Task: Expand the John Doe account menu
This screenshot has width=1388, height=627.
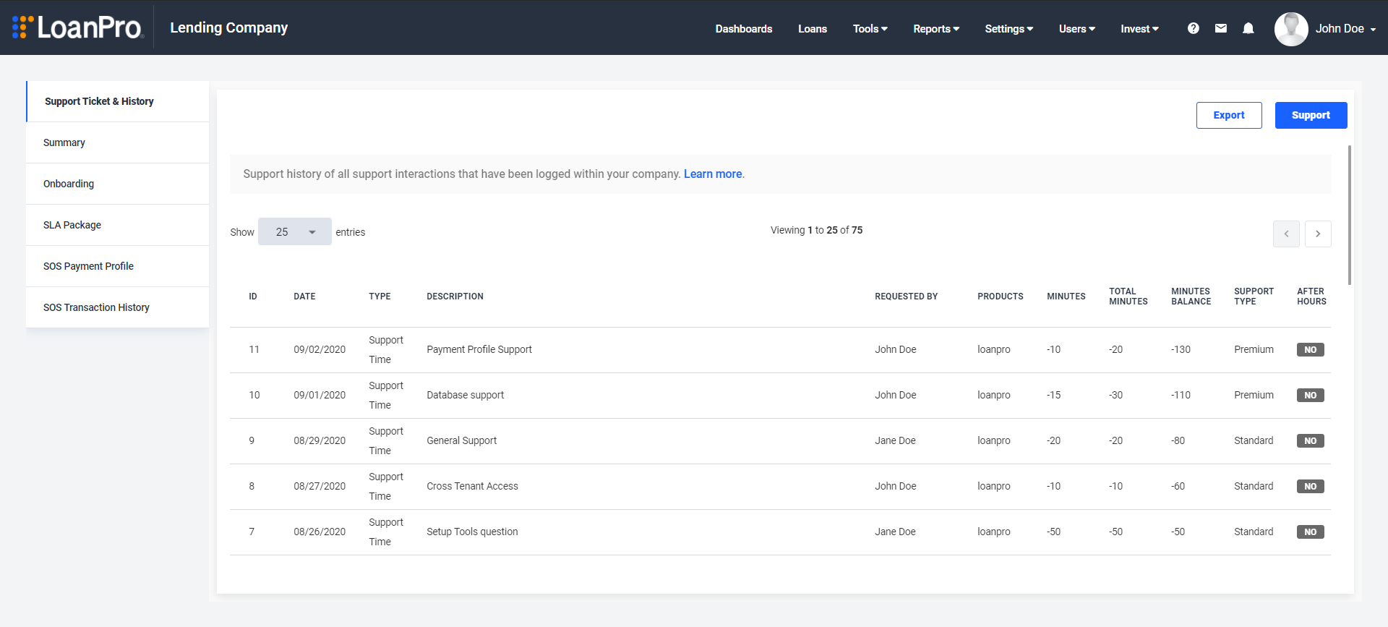Action: click(1345, 29)
